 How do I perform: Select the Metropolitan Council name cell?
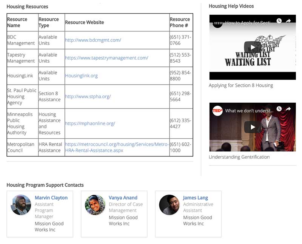click(x=23, y=147)
